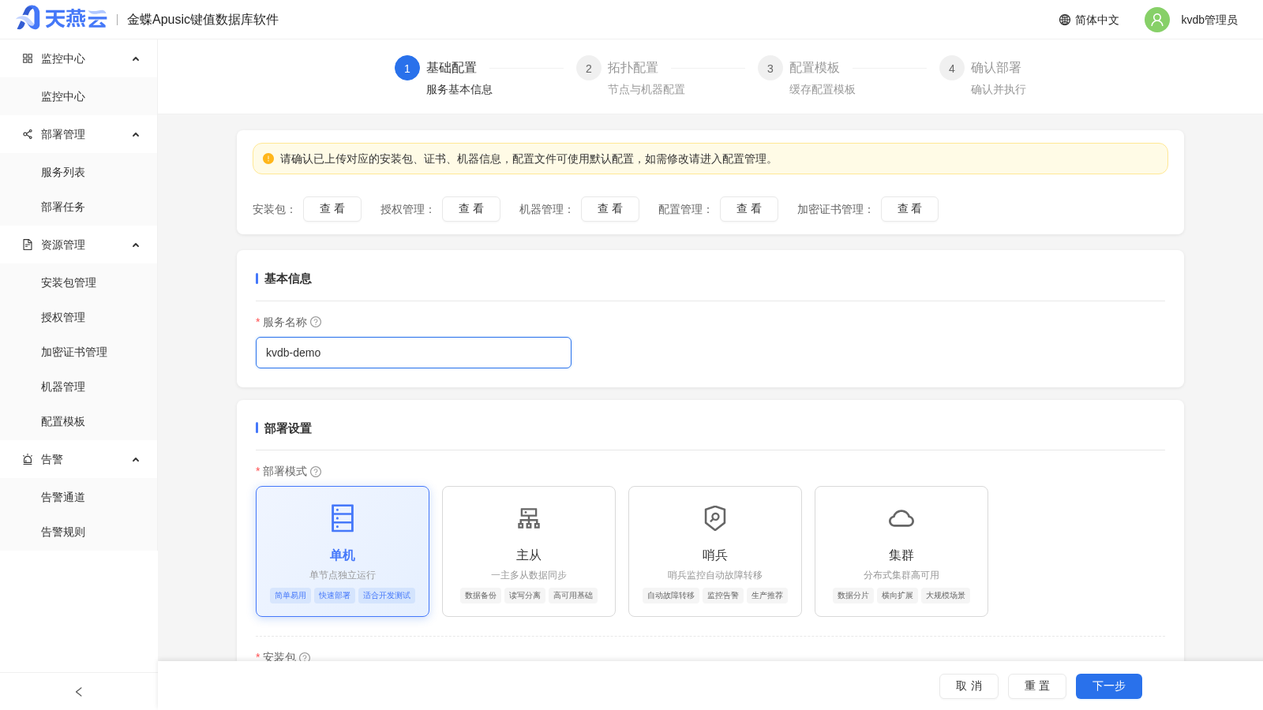Click the 告警 alarm bell icon in sidebar
Viewport: 1263px width, 710px height.
coord(28,459)
